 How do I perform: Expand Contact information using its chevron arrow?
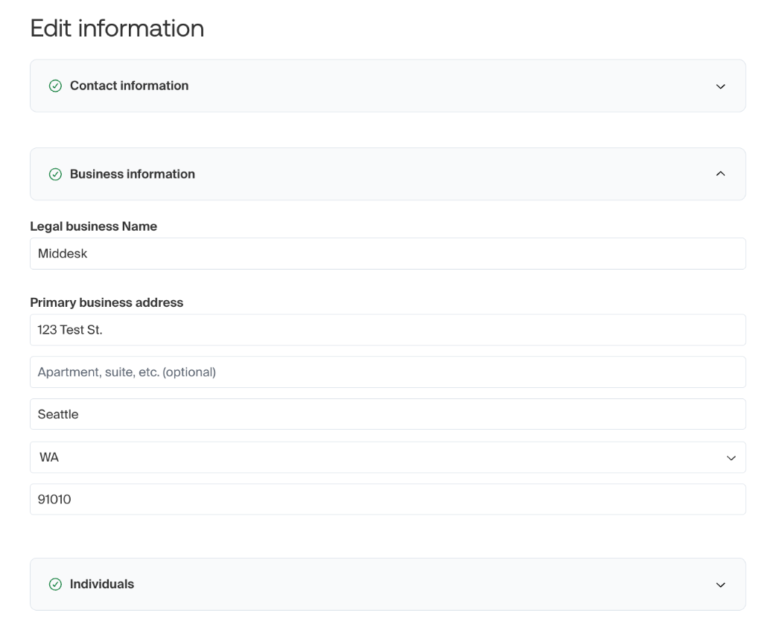click(720, 86)
